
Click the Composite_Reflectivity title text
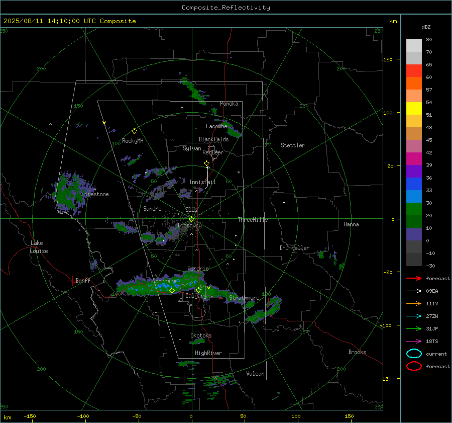(x=225, y=8)
